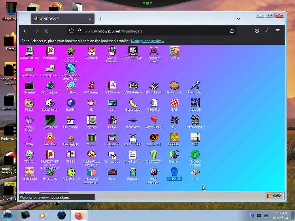Viewport: 295px width, 221px height.
Task: Start Progress Quest game
Action: pyautogui.click(x=154, y=54)
